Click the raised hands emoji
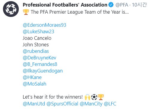164x109 pixels. coord(87,97)
